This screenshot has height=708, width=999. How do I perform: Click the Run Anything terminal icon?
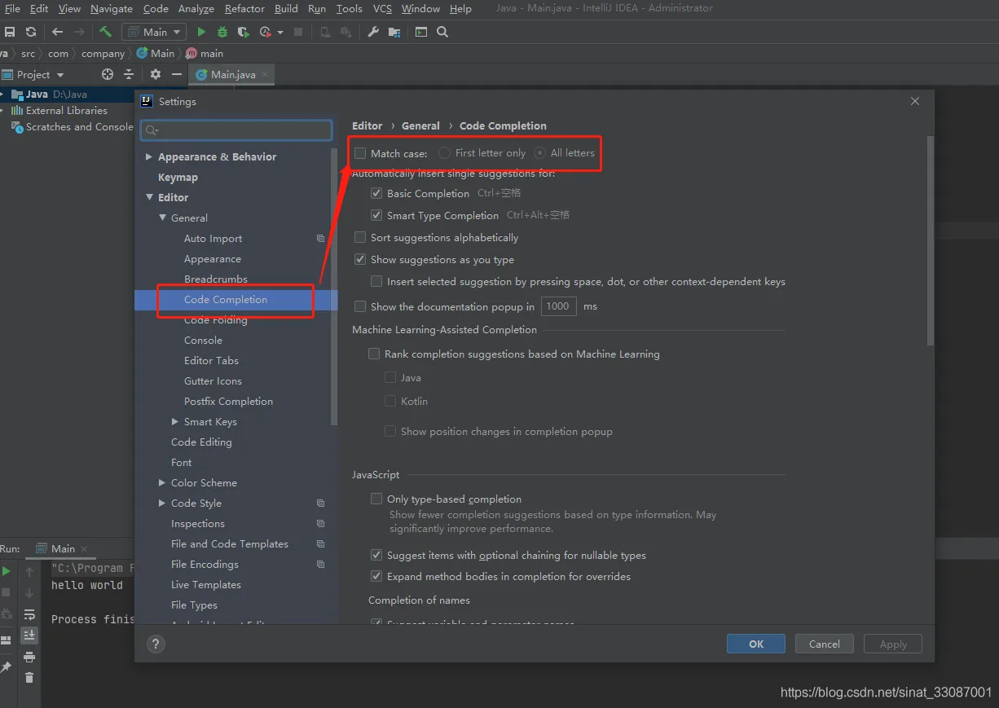coord(421,32)
